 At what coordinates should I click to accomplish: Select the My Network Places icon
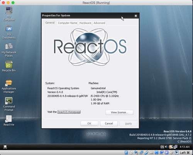[x=9, y=50]
